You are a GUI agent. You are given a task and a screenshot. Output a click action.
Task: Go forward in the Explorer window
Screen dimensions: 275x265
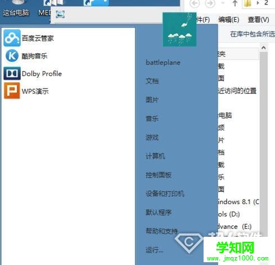210,3
